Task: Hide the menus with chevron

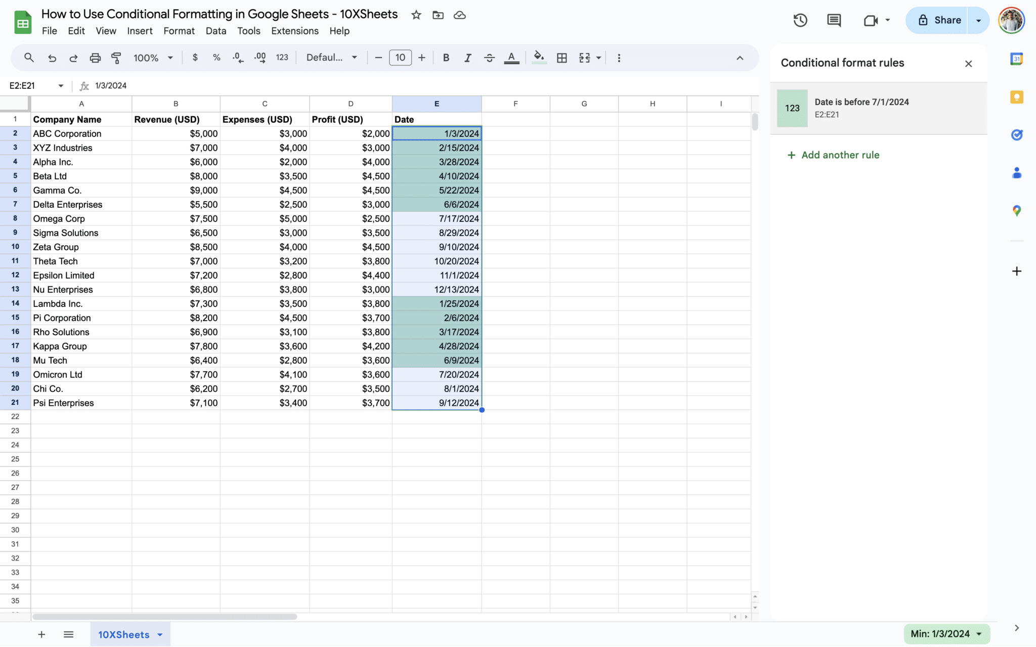Action: point(740,58)
